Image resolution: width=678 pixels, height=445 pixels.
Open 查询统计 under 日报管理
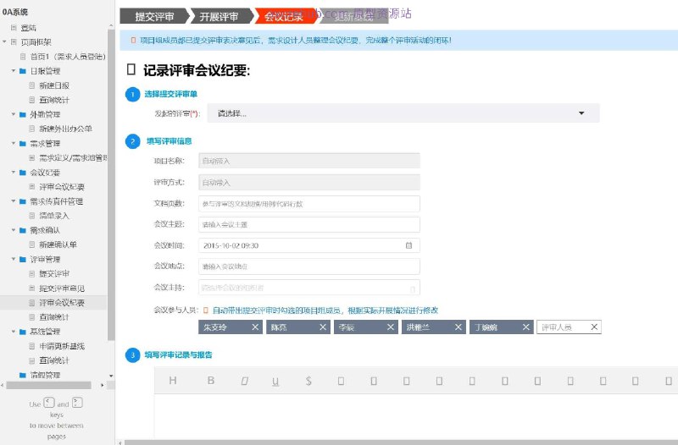point(54,100)
